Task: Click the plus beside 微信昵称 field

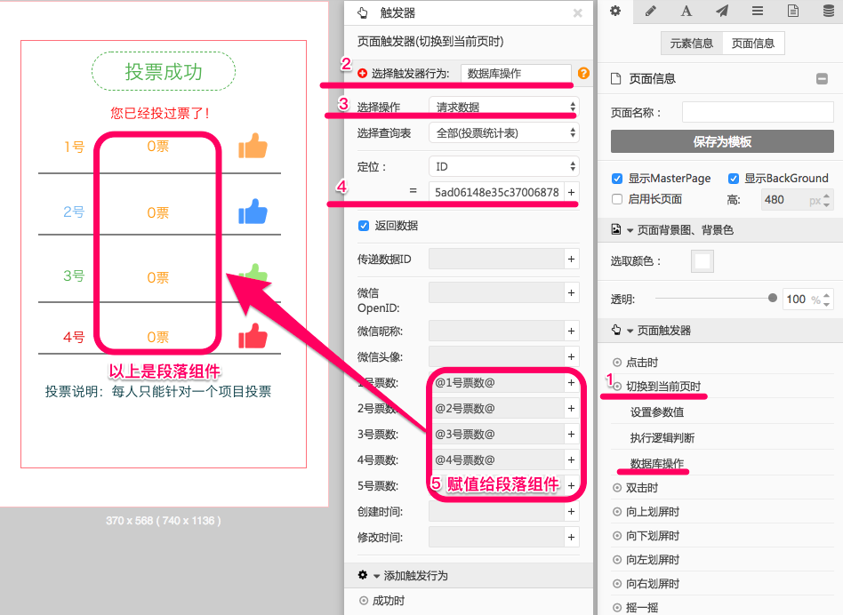Action: point(571,331)
